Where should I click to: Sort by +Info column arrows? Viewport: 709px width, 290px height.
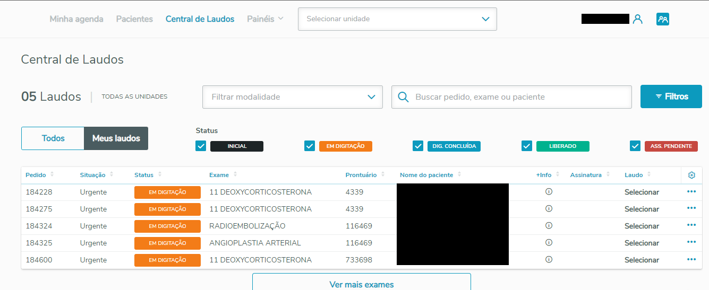pyautogui.click(x=558, y=174)
